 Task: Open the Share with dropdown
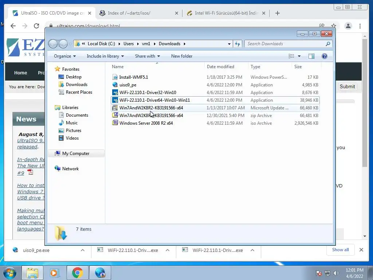tap(148, 56)
